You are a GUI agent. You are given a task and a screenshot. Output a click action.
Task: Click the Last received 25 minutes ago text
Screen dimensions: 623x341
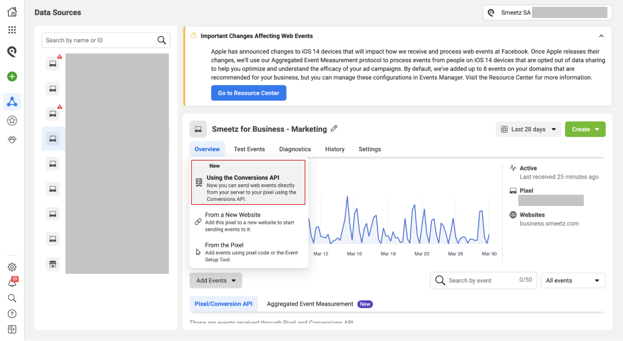coord(559,177)
